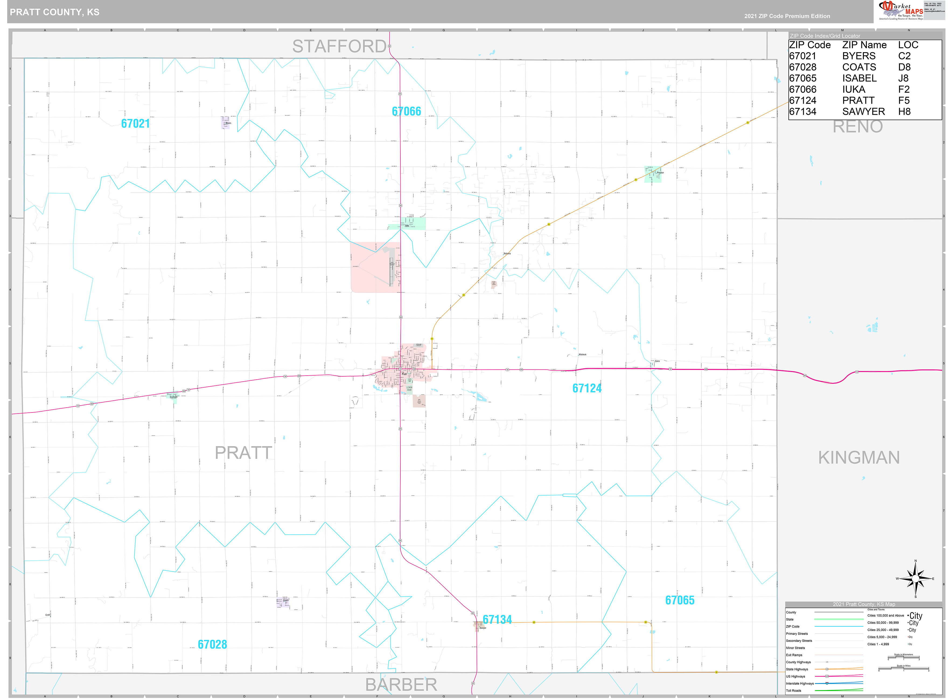
Task: Click the blue 67124 ZIP label on map
Action: click(x=587, y=388)
